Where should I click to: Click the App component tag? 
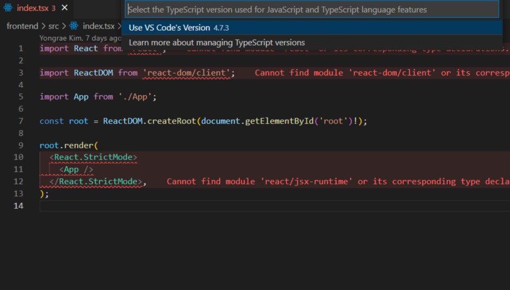[76, 170]
